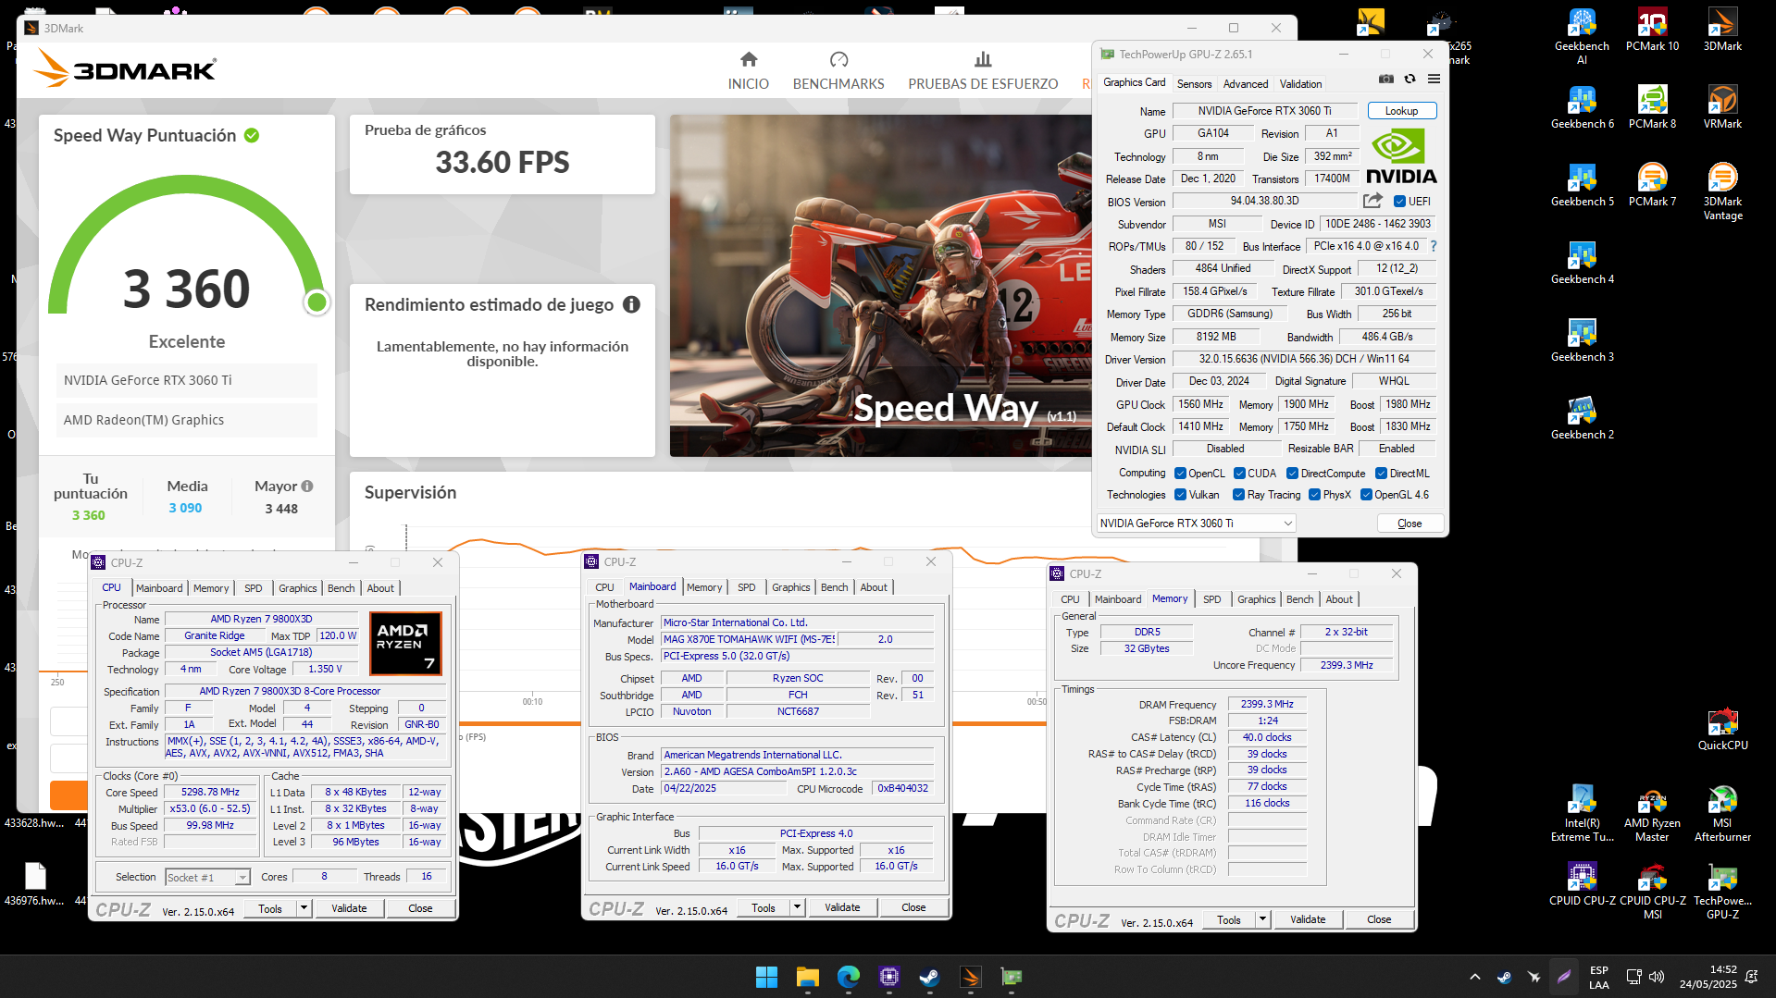Expand Tools arrow in CPU tab window
This screenshot has height=998, width=1776.
(304, 908)
